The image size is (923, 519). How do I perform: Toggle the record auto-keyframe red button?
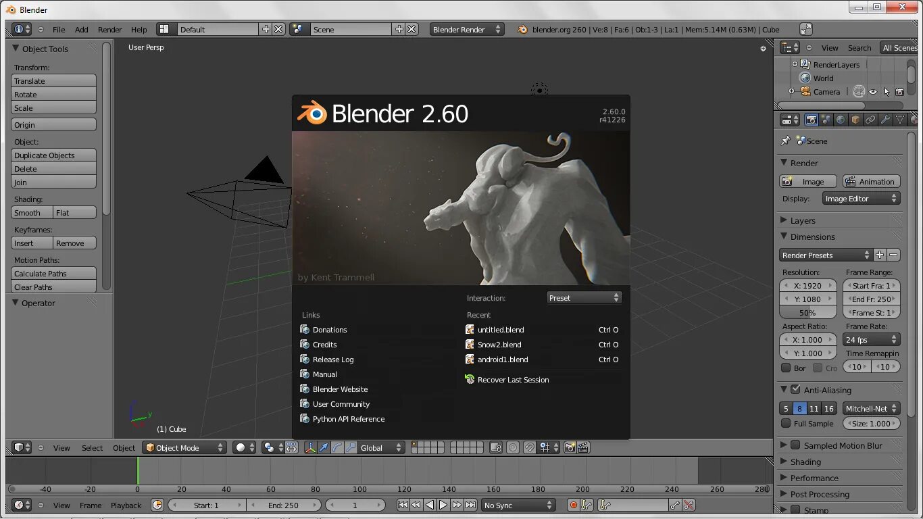point(573,505)
